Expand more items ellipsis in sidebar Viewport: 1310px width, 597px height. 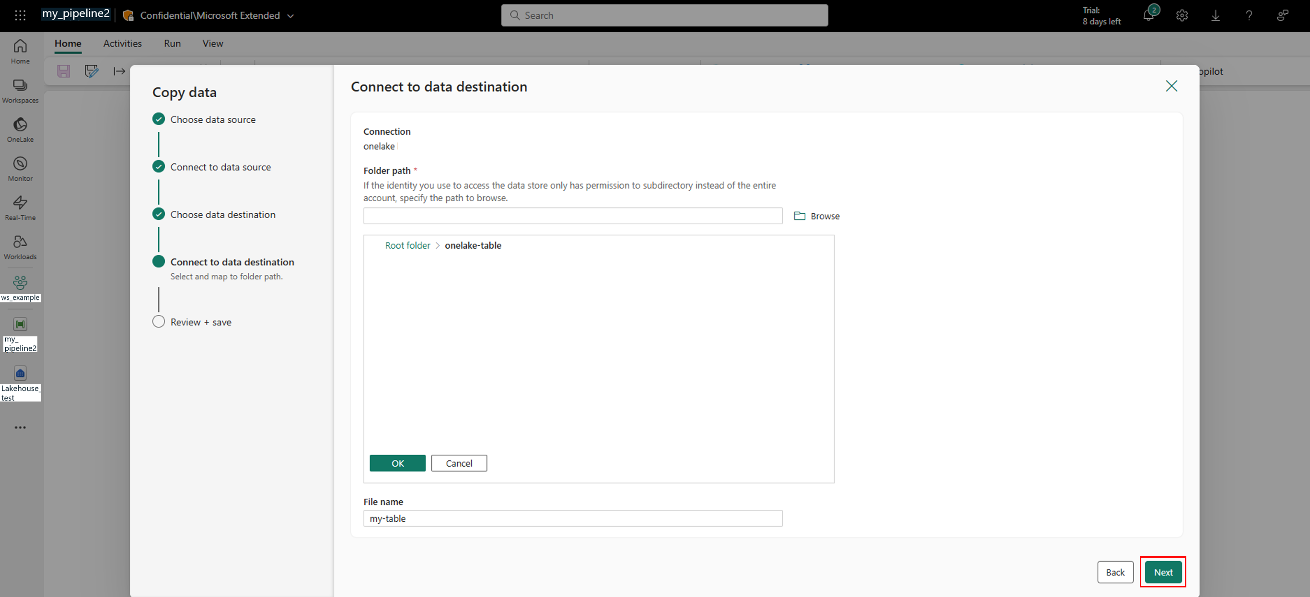[x=20, y=427]
